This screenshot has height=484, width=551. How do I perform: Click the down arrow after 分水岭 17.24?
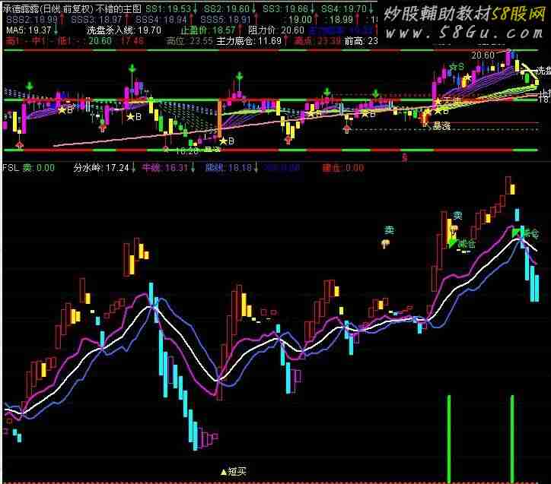point(133,168)
